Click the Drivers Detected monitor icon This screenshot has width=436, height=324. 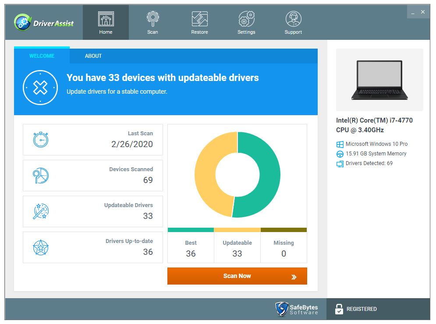[340, 164]
